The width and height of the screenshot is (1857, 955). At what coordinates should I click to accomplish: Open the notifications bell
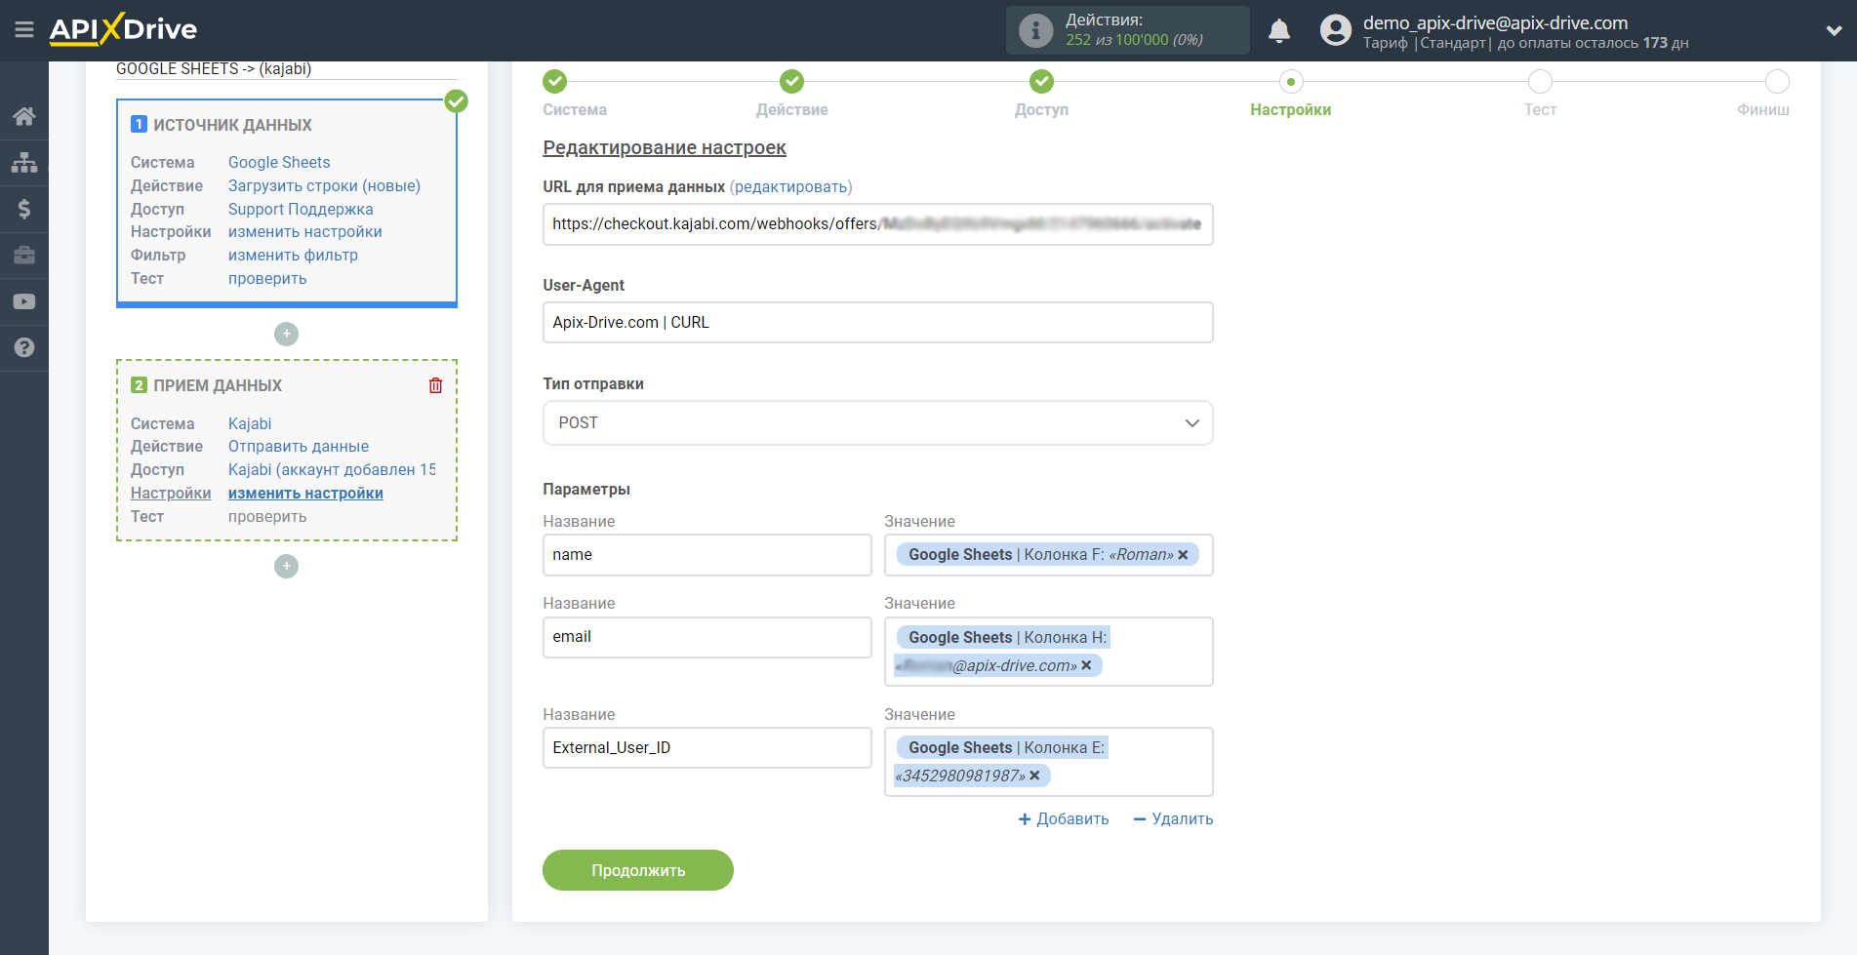tap(1279, 30)
